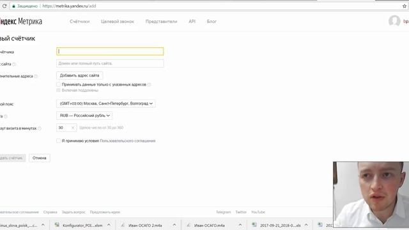409x230 pixels.
Task: Open the Блог menu item
Action: (212, 21)
